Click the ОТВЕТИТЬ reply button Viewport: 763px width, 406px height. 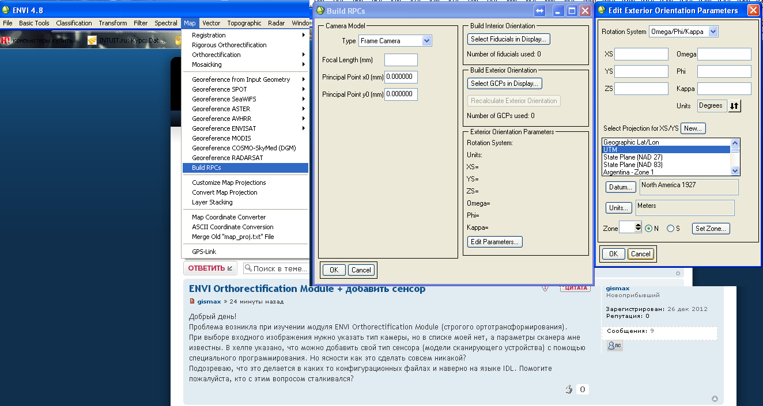point(210,268)
